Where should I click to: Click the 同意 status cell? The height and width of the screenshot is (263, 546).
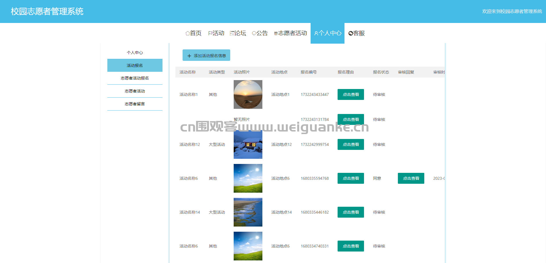click(377, 178)
